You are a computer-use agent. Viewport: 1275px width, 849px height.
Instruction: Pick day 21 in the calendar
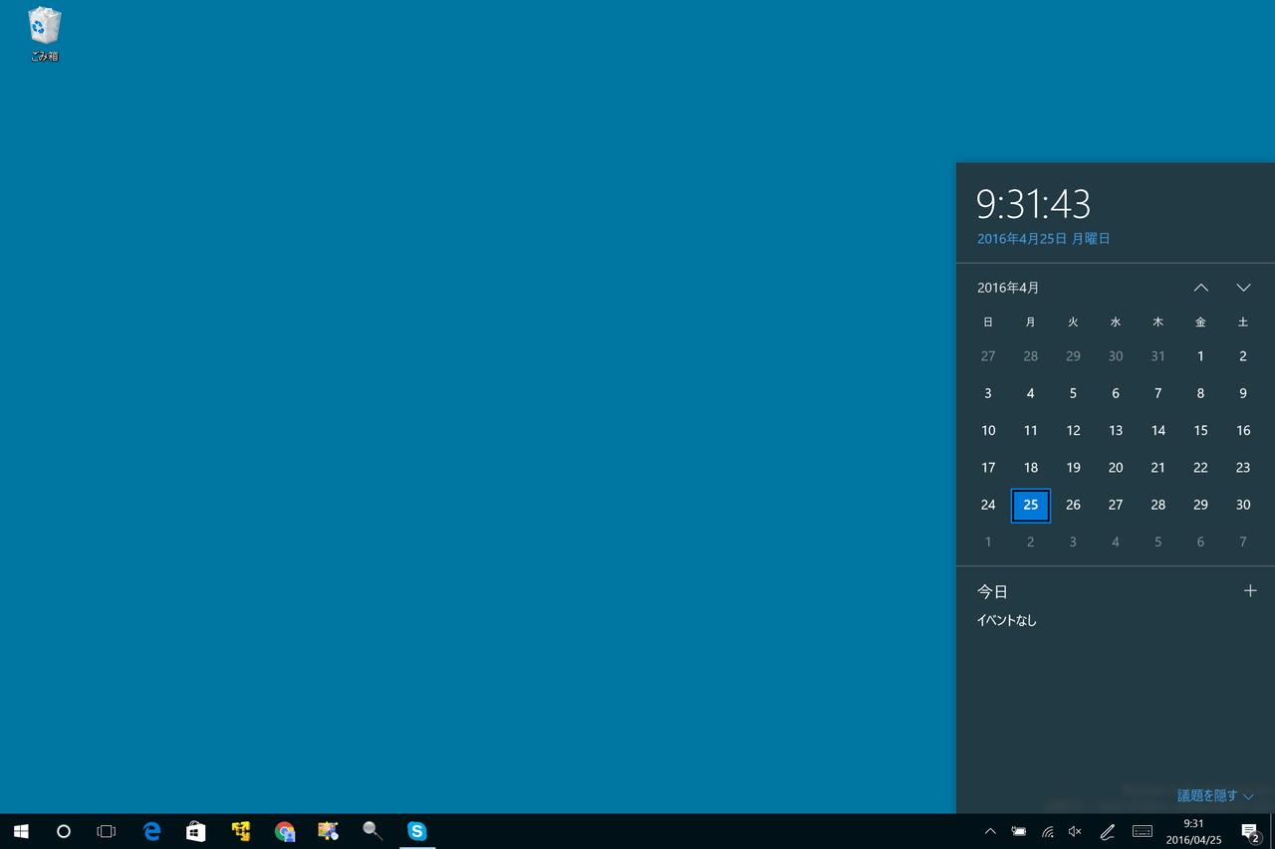click(x=1158, y=468)
